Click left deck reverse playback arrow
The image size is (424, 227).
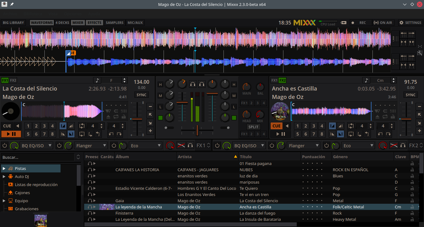pyautogui.click(x=17, y=126)
